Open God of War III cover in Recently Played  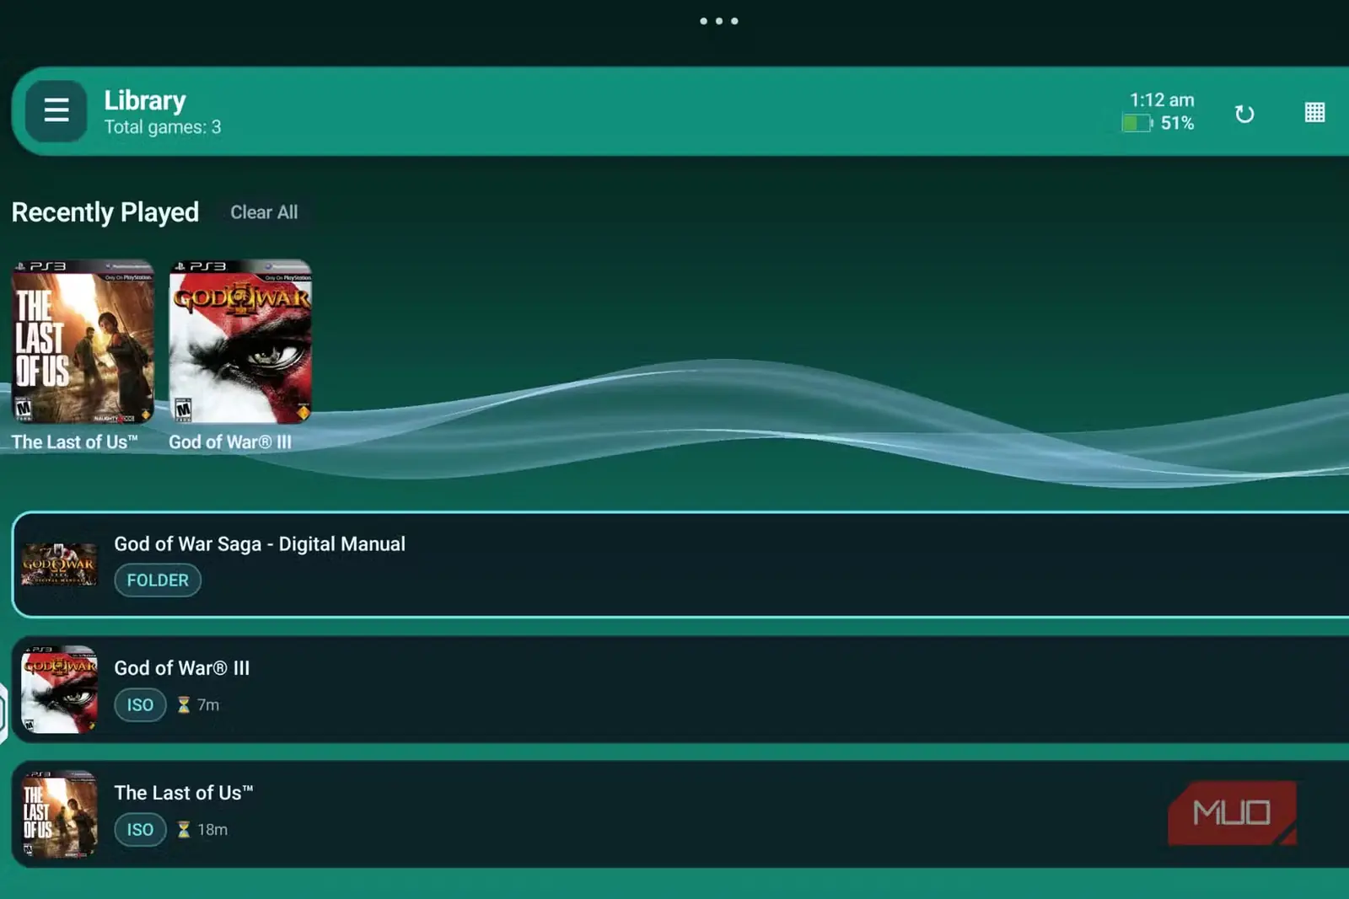pos(240,341)
